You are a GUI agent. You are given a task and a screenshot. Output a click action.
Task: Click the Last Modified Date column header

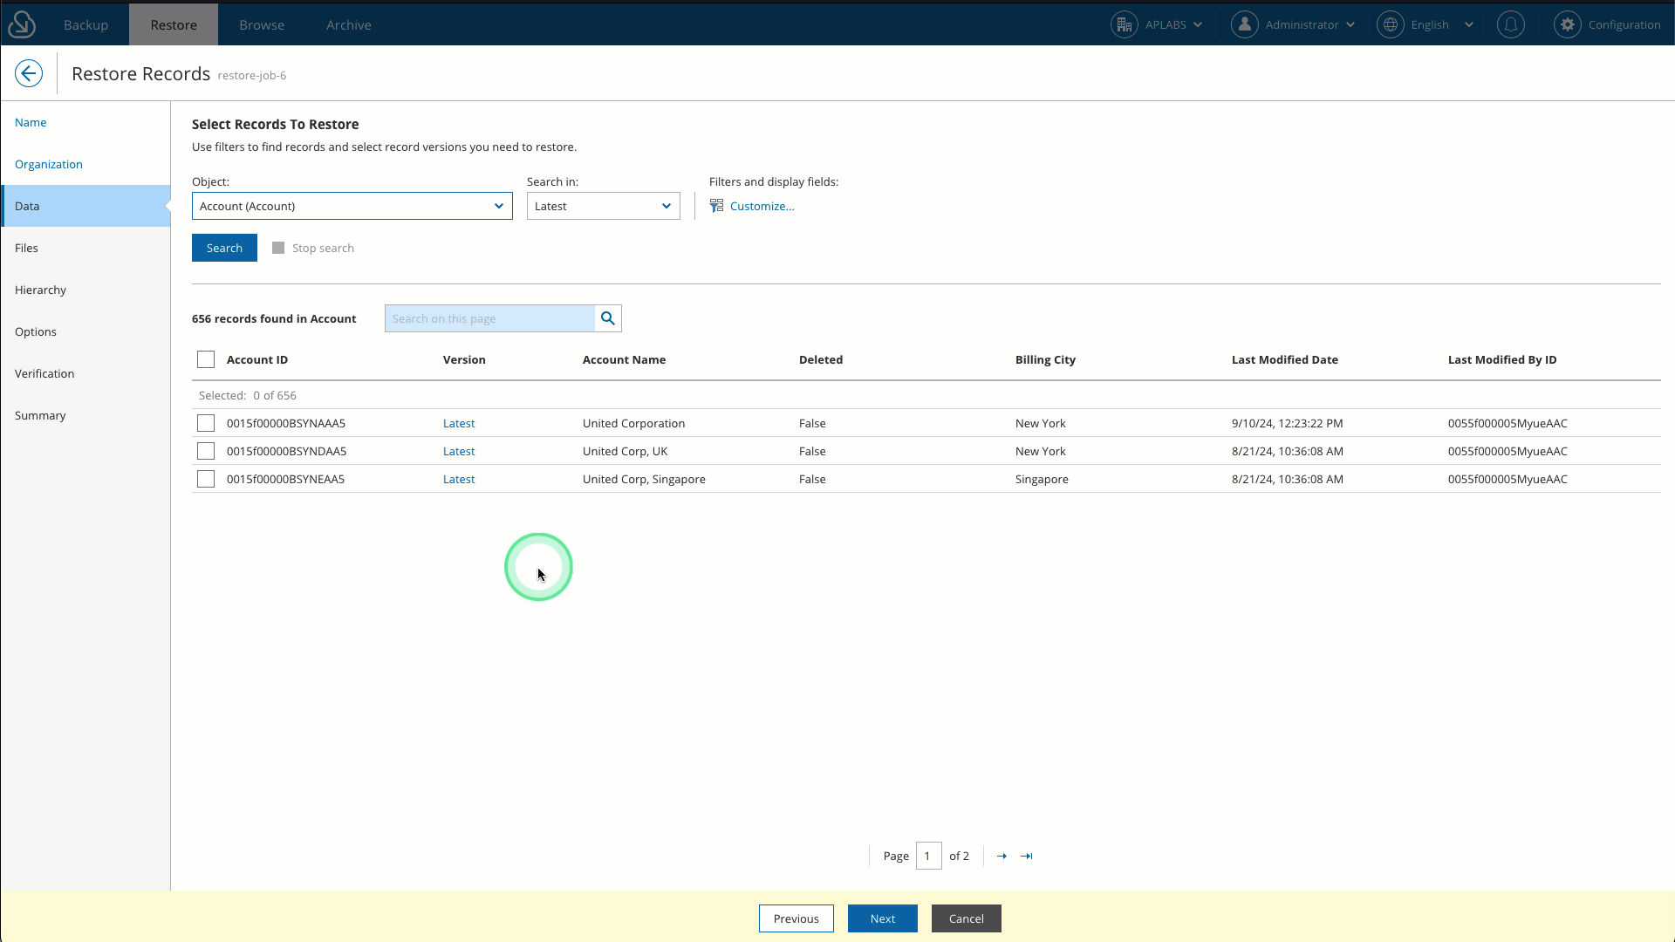coord(1285,359)
